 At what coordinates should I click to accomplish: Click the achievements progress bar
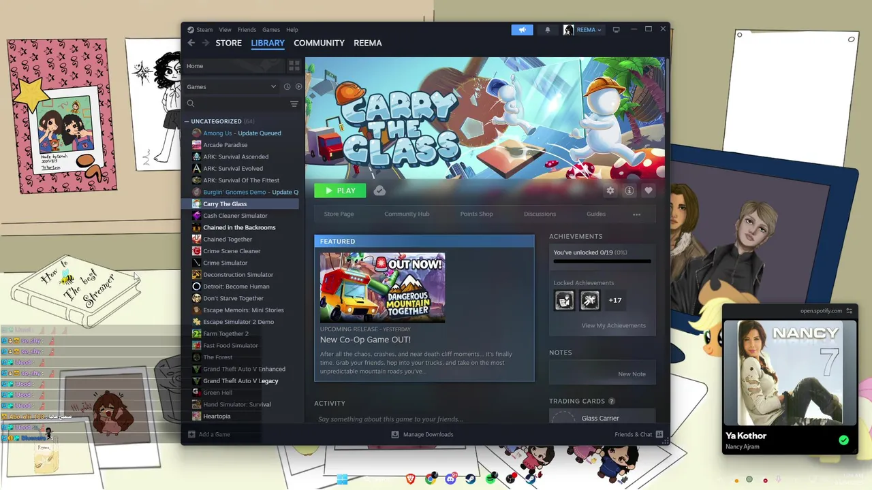pyautogui.click(x=602, y=261)
